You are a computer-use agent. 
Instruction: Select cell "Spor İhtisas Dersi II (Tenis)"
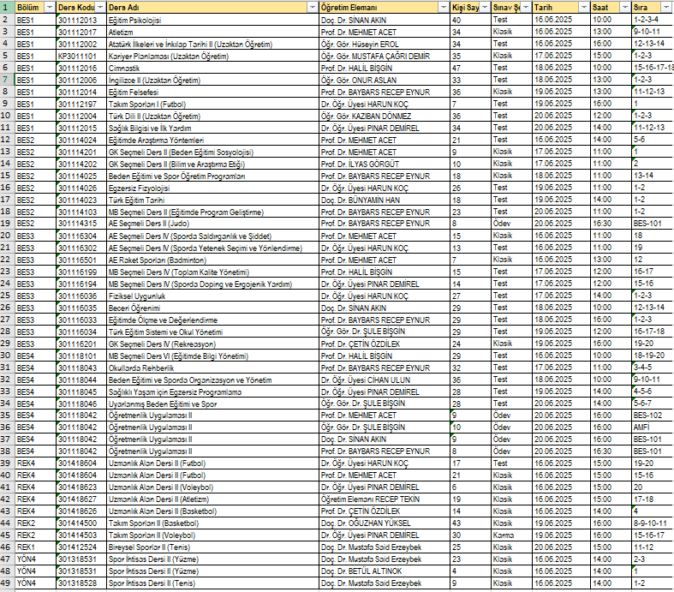pyautogui.click(x=212, y=583)
